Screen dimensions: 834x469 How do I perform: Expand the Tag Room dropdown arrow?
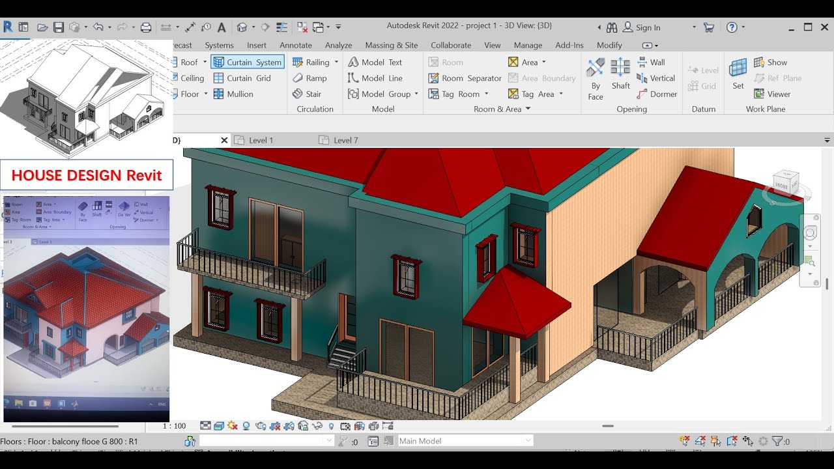coord(486,94)
